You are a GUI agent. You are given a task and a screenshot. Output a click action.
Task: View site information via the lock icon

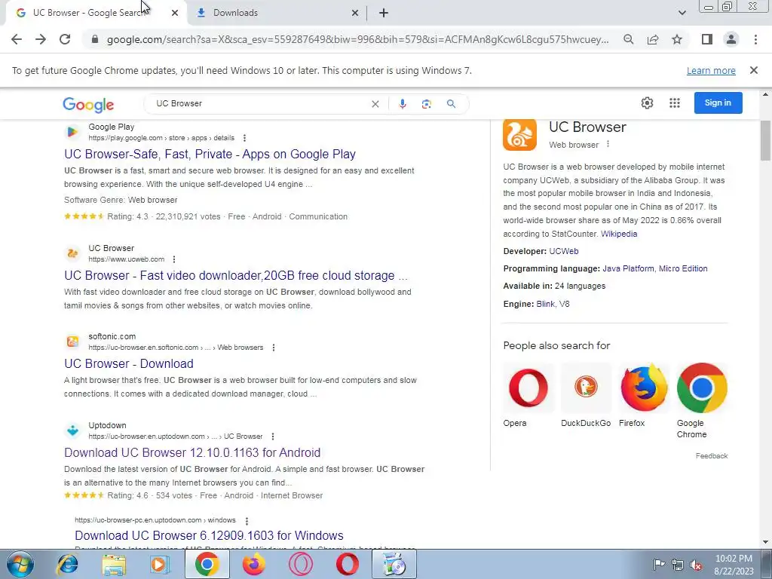point(95,39)
